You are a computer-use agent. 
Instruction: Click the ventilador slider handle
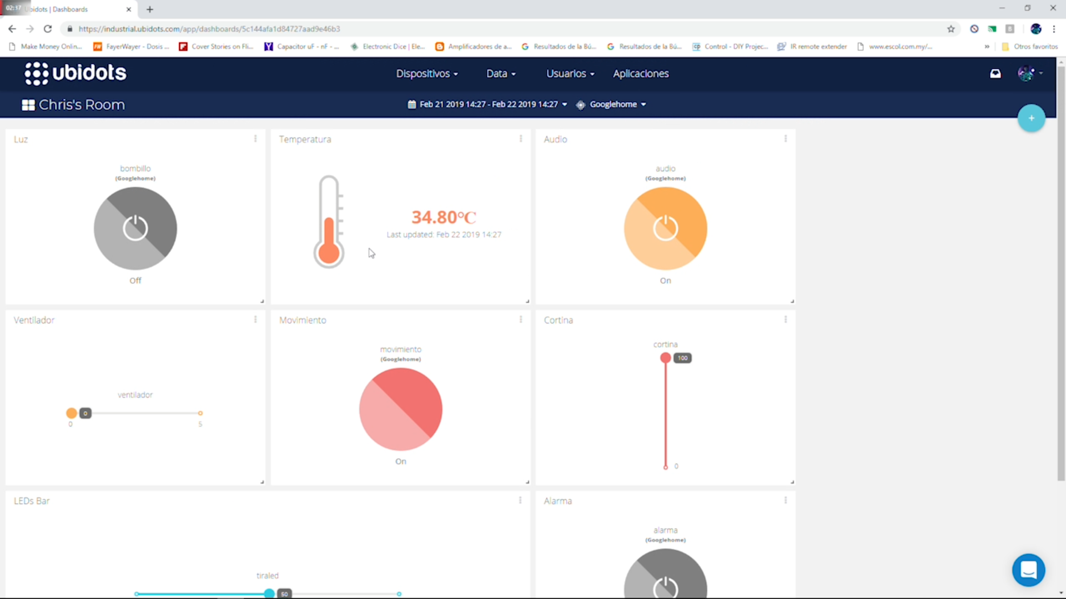[x=72, y=413]
